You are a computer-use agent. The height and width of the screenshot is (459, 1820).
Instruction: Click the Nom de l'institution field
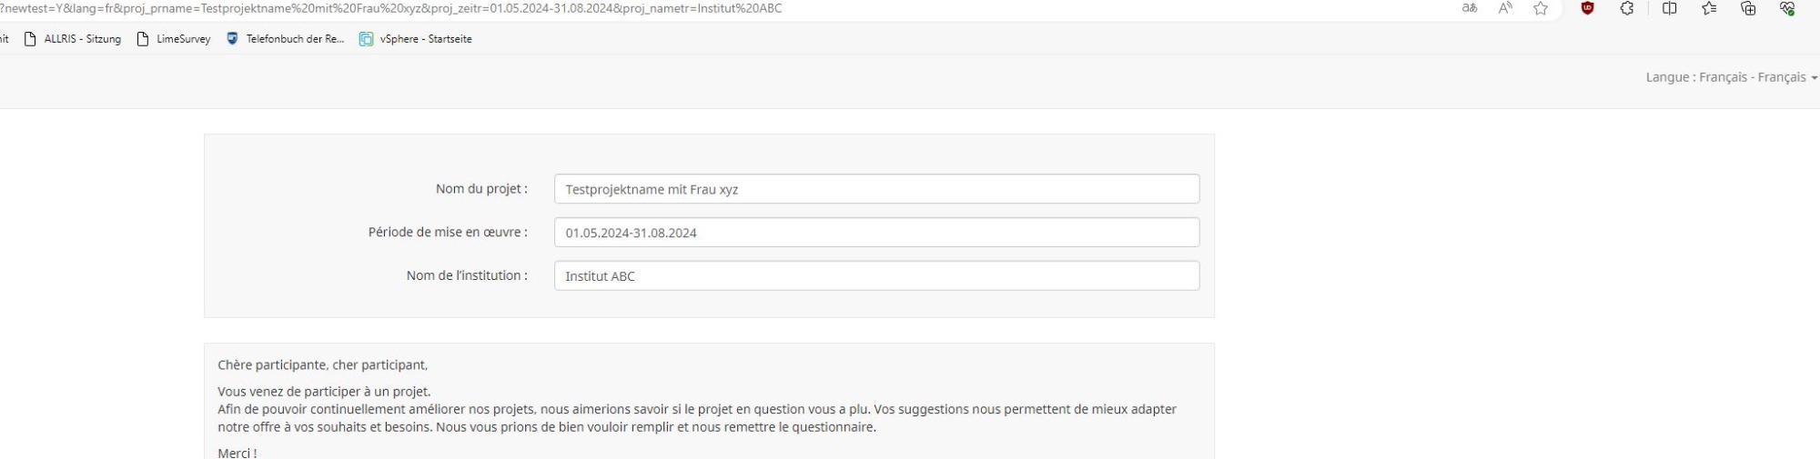point(876,276)
